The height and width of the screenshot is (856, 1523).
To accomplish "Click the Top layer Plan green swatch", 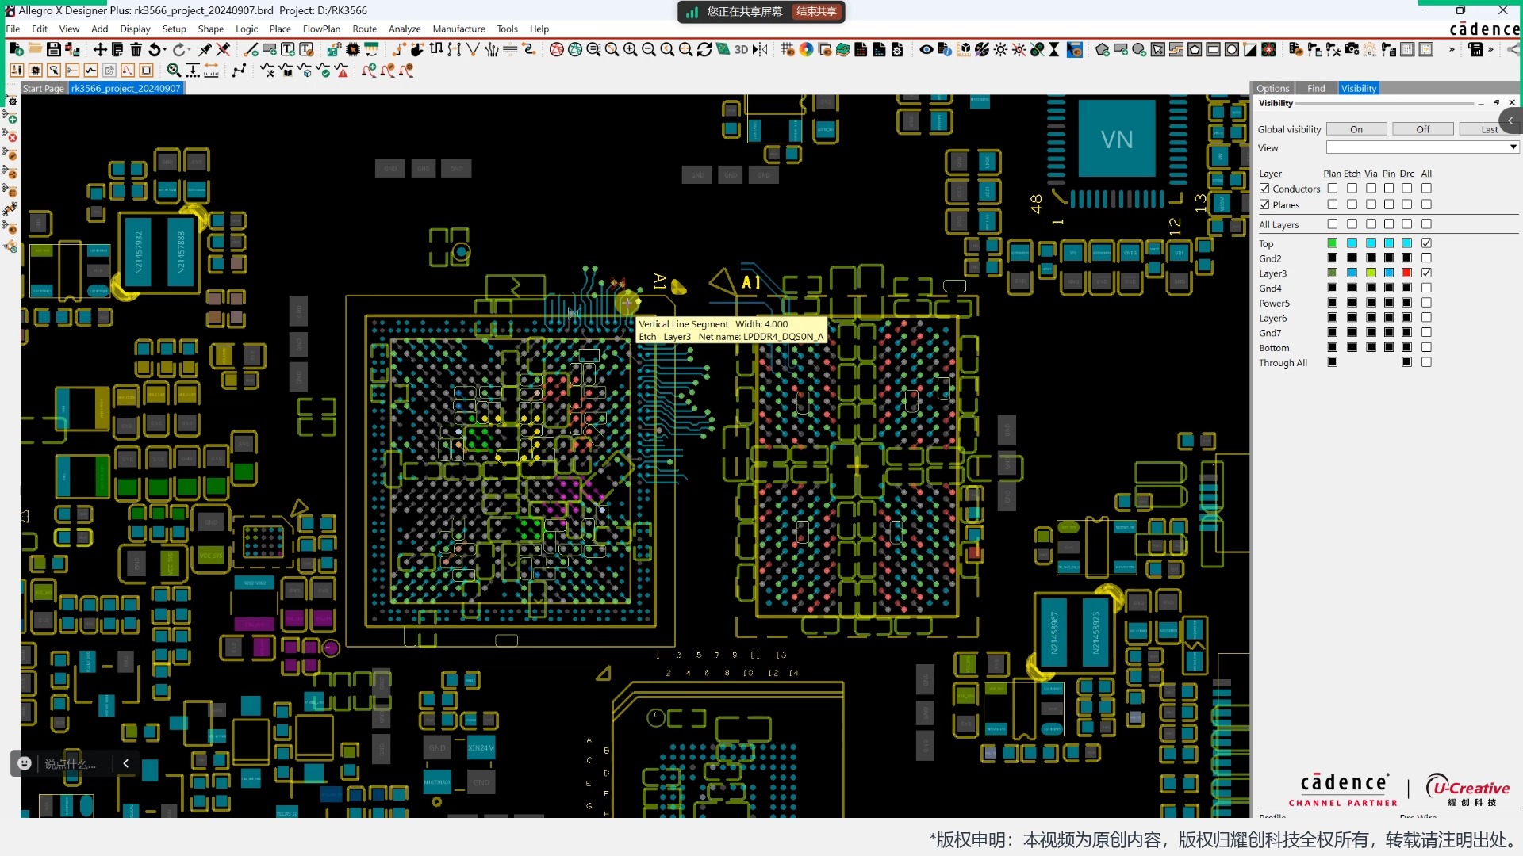I will pyautogui.click(x=1333, y=243).
